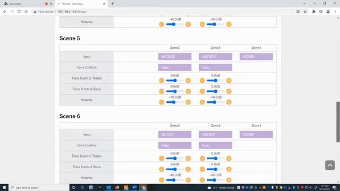340x191 pixels.
Task: Jump to top with arrow button
Action: [x=330, y=165]
